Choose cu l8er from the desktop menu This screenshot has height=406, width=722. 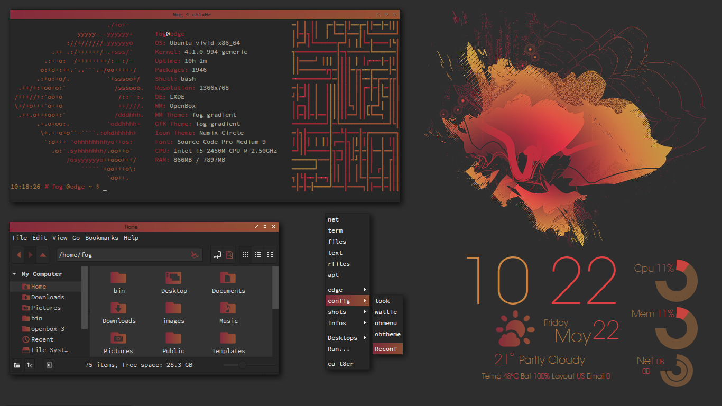click(x=347, y=364)
